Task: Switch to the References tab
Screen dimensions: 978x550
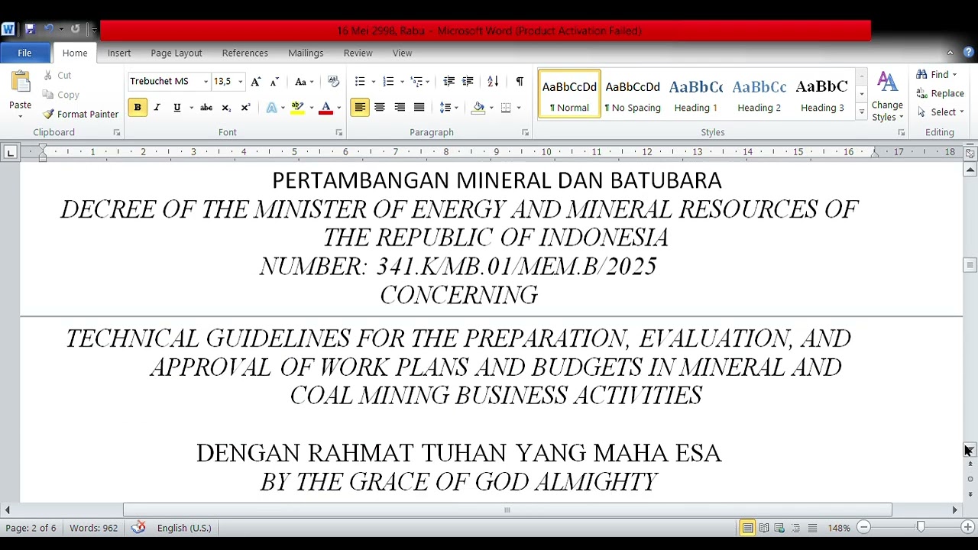Action: point(245,53)
